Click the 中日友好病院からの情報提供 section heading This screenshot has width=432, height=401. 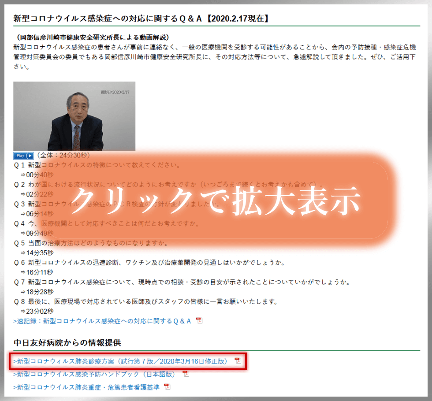67,343
